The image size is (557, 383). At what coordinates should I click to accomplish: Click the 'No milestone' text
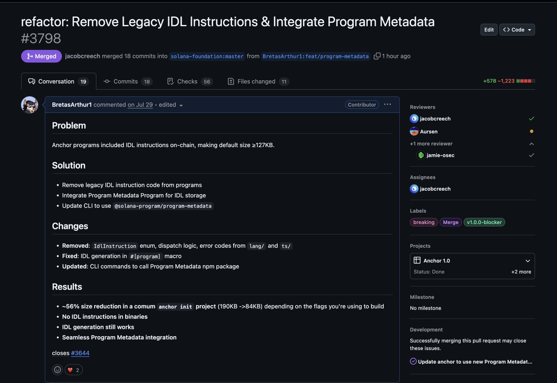point(426,308)
